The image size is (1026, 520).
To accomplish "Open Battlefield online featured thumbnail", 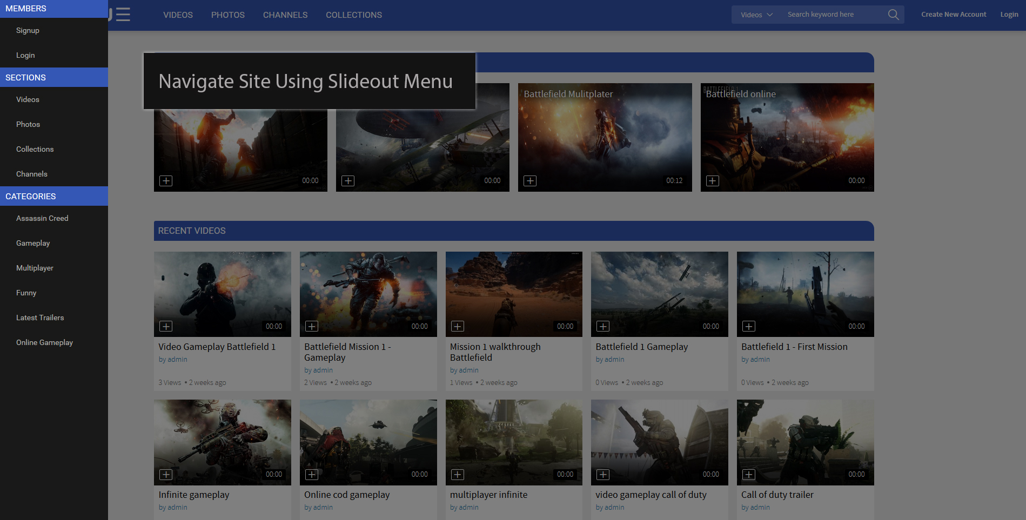I will 787,137.
